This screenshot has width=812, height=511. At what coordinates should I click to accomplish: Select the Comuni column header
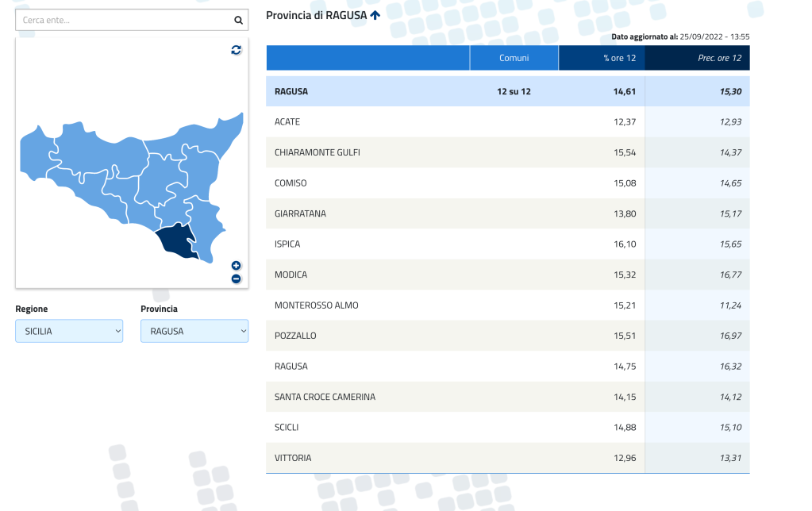point(514,58)
